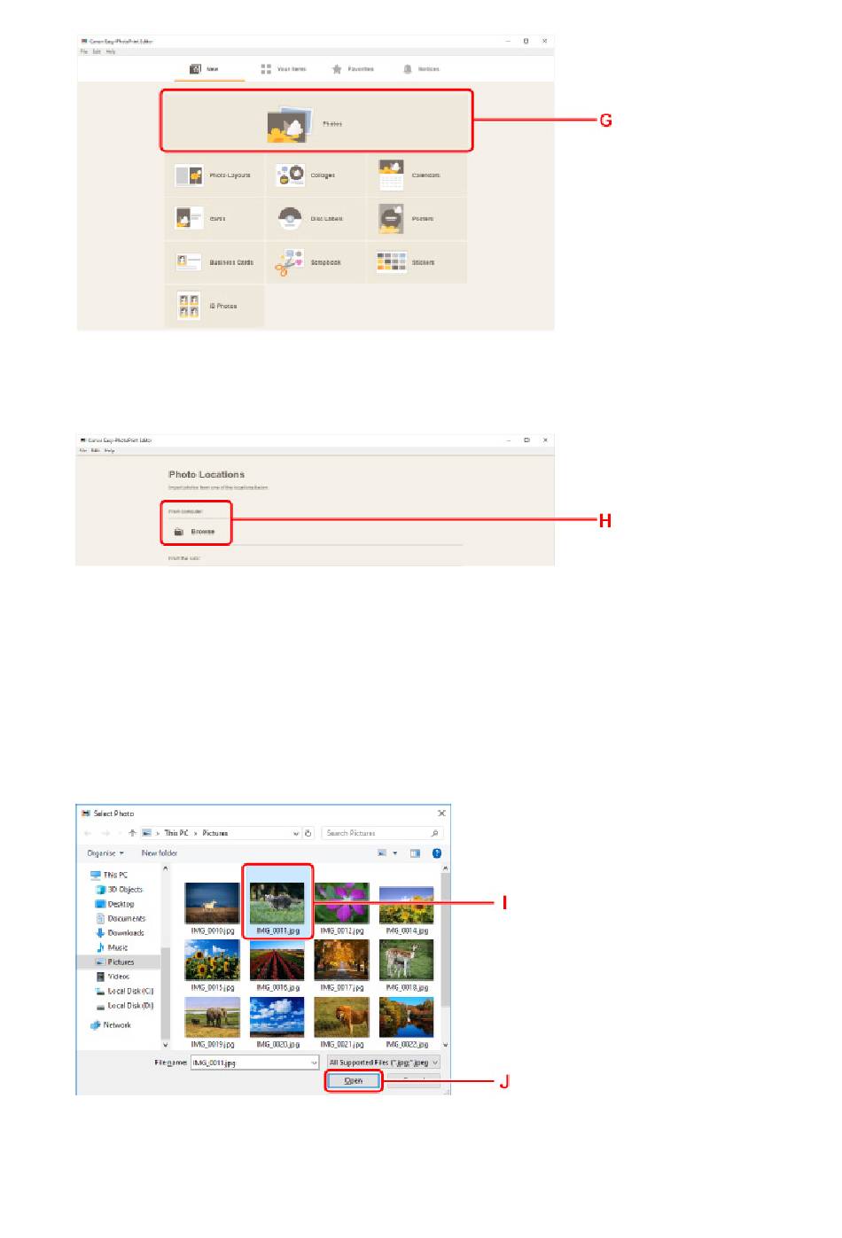The height and width of the screenshot is (1238, 842).
Task: Select elephant thumbnail IMG_0019.jpg
Action: [213, 1022]
